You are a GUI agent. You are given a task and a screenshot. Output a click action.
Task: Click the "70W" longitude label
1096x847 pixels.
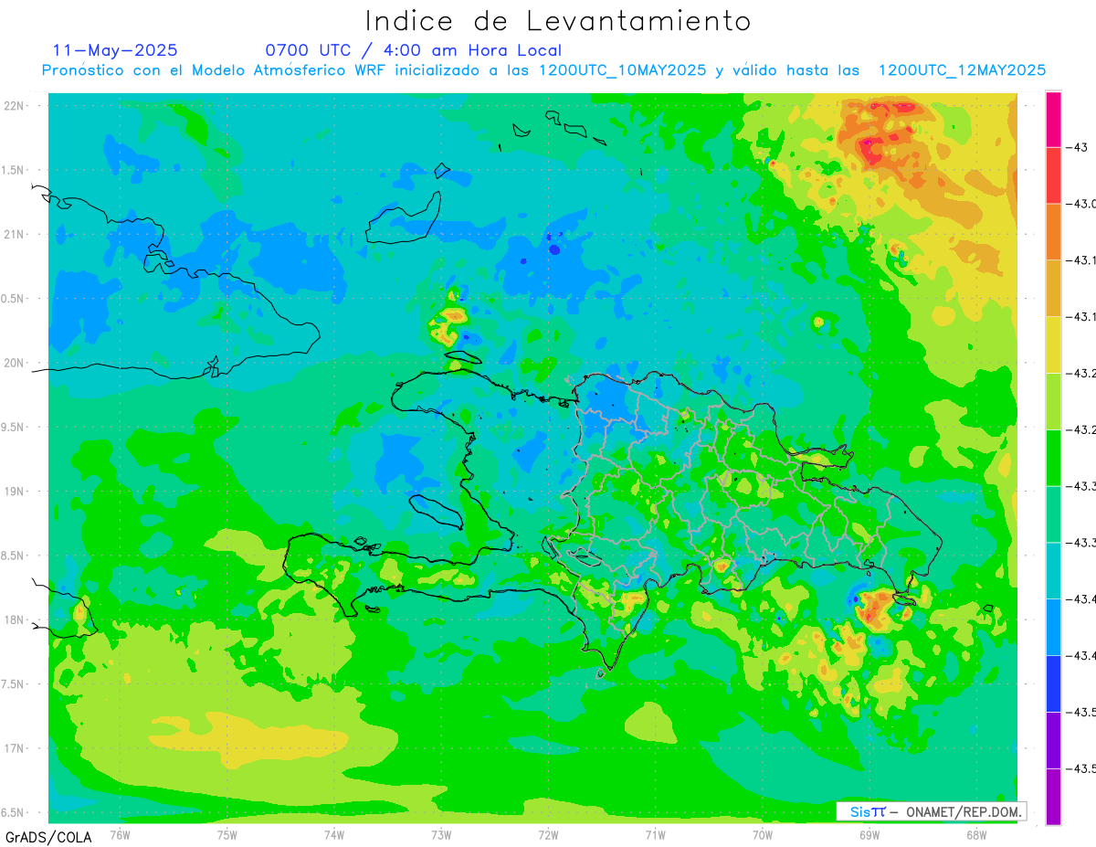click(763, 834)
